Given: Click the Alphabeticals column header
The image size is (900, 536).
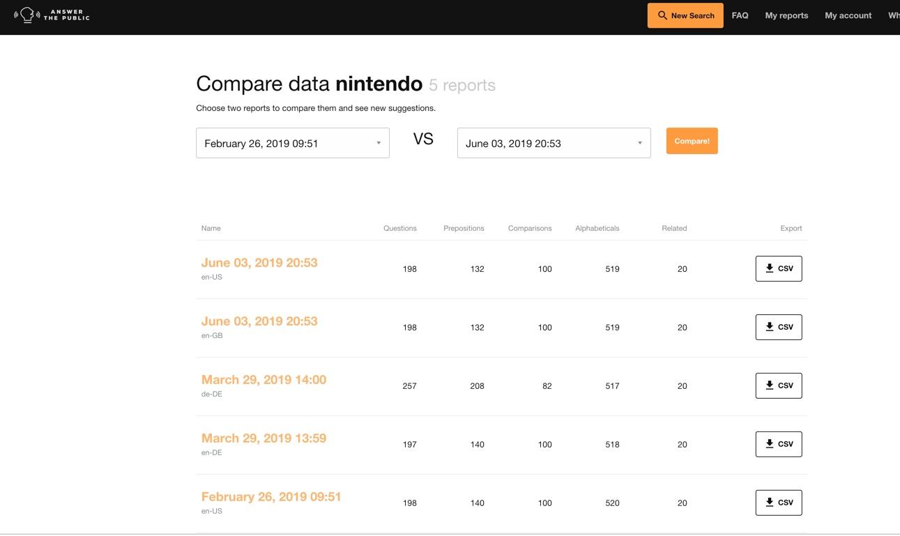Looking at the screenshot, I should point(597,229).
